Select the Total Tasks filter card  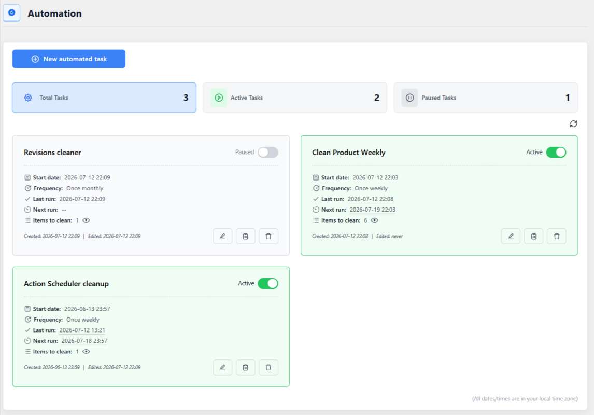[x=104, y=98]
